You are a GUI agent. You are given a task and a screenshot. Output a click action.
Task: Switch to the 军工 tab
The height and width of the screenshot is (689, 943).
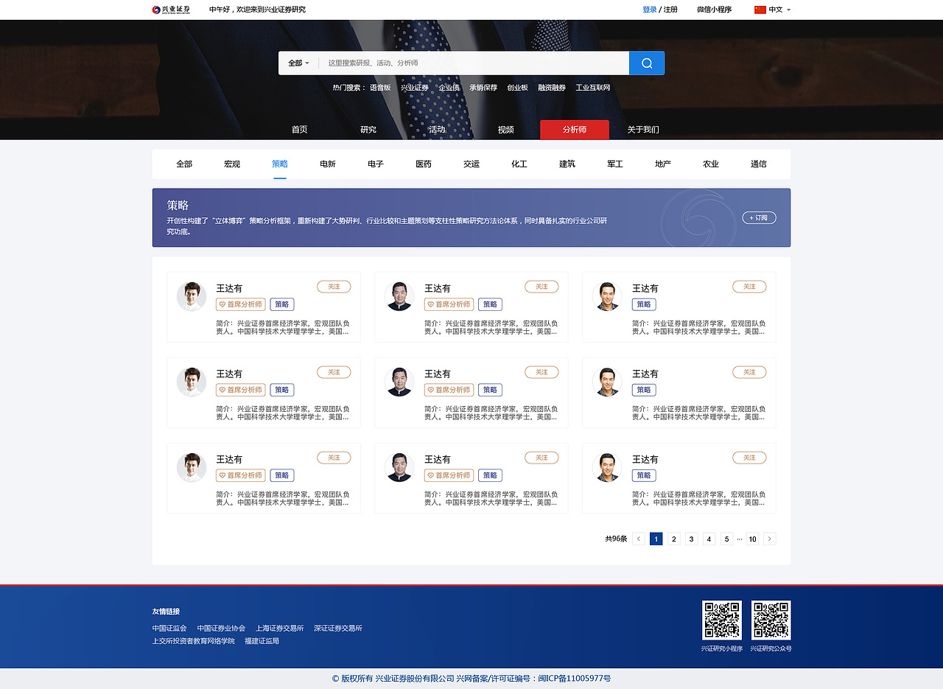click(x=615, y=164)
